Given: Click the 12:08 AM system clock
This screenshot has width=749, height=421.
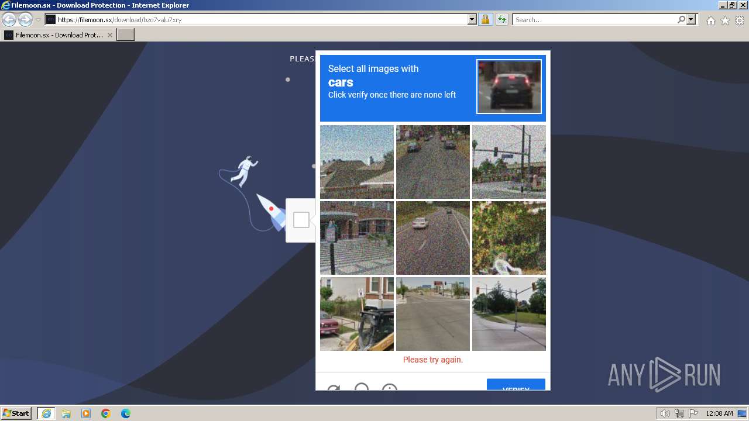Looking at the screenshot, I should (719, 413).
